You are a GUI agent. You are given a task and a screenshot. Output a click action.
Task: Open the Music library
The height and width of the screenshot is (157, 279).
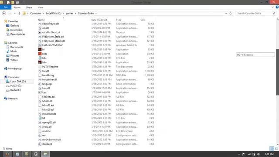(14, 51)
